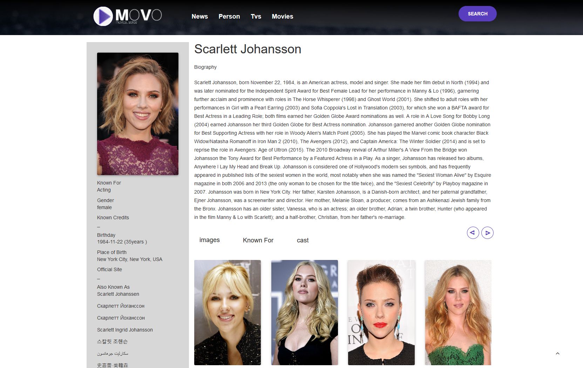583x368 pixels.
Task: Click the birthday '1984-11-22 (35years )' text
Action: point(122,242)
